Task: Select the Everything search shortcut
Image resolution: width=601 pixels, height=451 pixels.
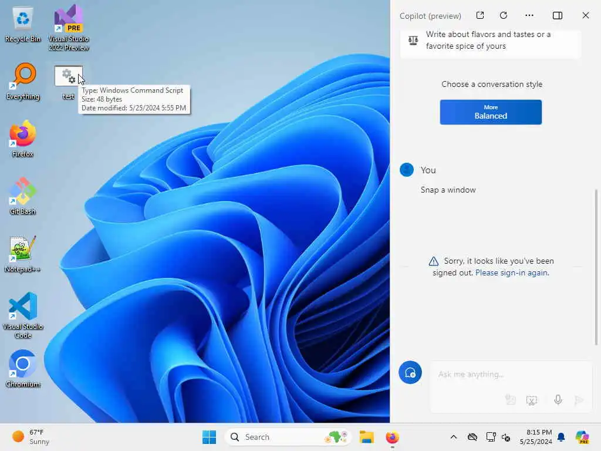Action: (x=23, y=82)
